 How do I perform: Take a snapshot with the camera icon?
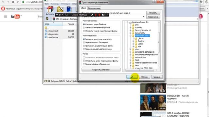[x=103, y=15]
